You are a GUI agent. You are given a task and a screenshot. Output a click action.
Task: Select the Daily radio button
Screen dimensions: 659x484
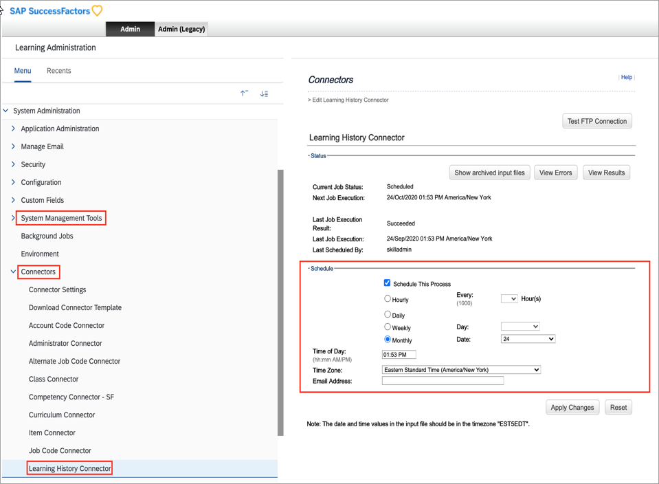pos(388,314)
